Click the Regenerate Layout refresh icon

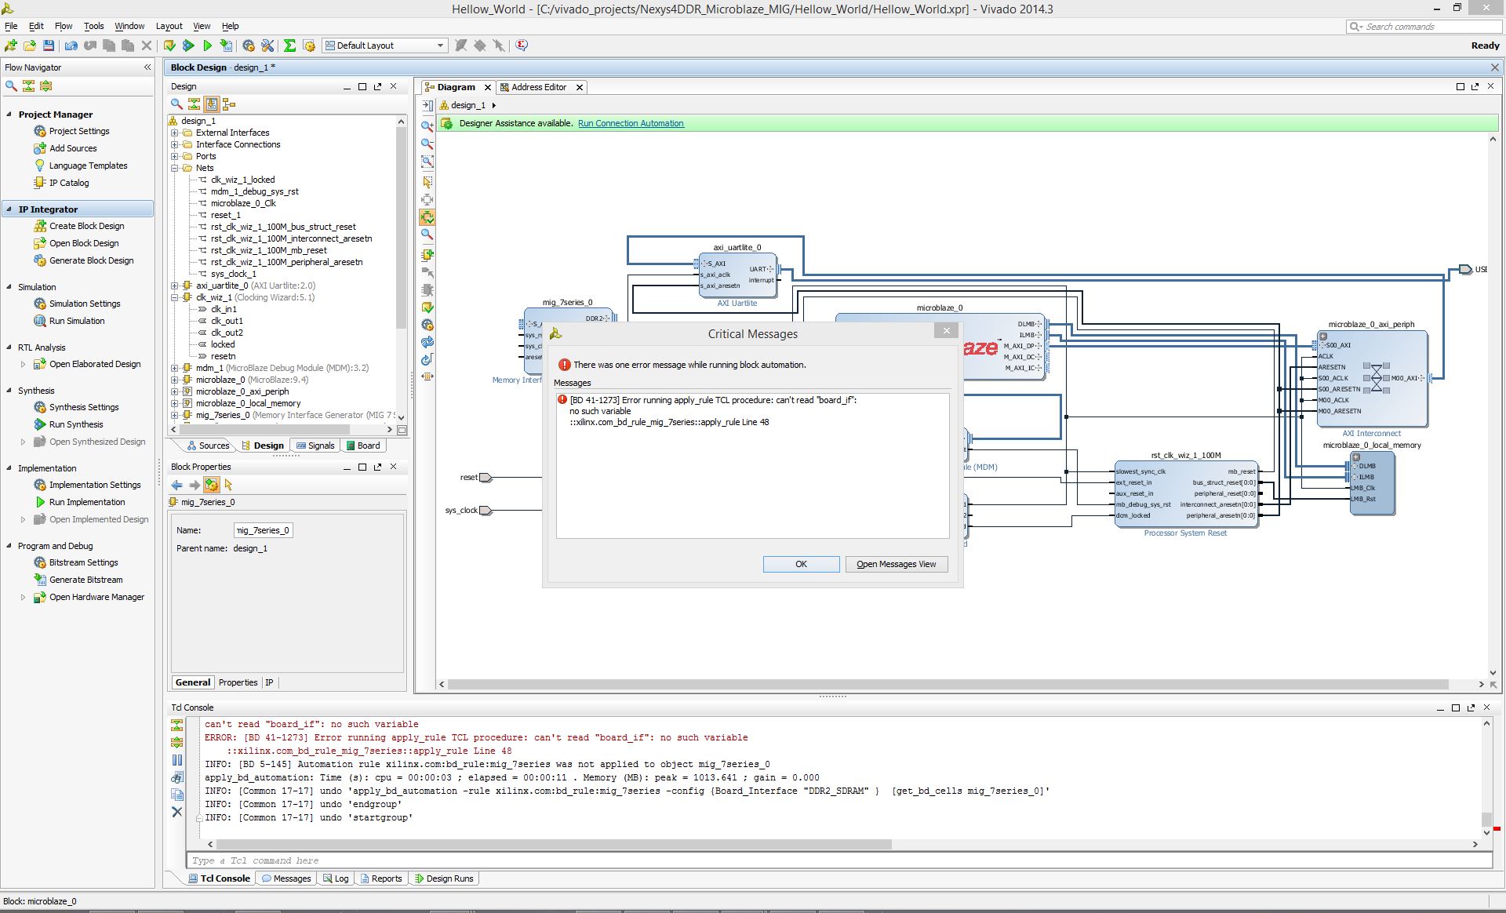pos(427,342)
